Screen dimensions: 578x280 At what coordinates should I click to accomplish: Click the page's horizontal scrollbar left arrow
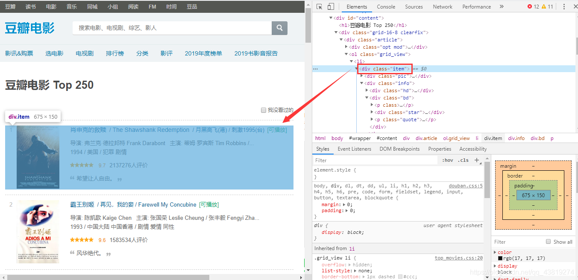point(3,277)
